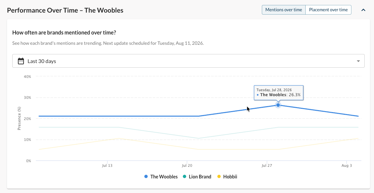Viewport: 374px width, 193px height.
Task: Click the 'Performance Over Time – The Woobles' heading
Action: (x=65, y=10)
